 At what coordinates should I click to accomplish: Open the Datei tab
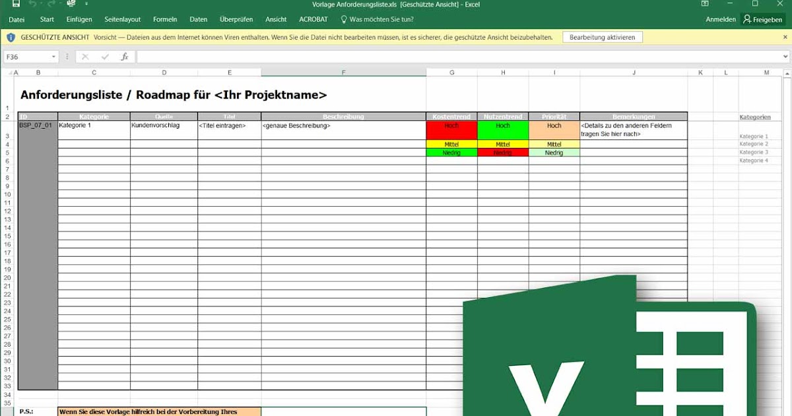(16, 19)
